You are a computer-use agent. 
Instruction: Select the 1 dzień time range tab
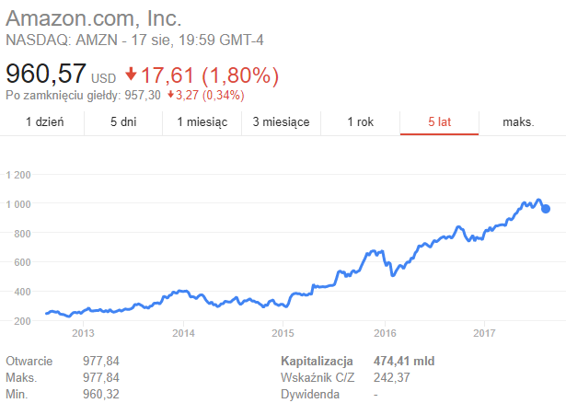tap(42, 122)
